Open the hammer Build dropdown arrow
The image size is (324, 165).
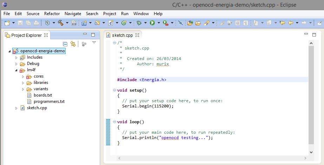point(67,23)
